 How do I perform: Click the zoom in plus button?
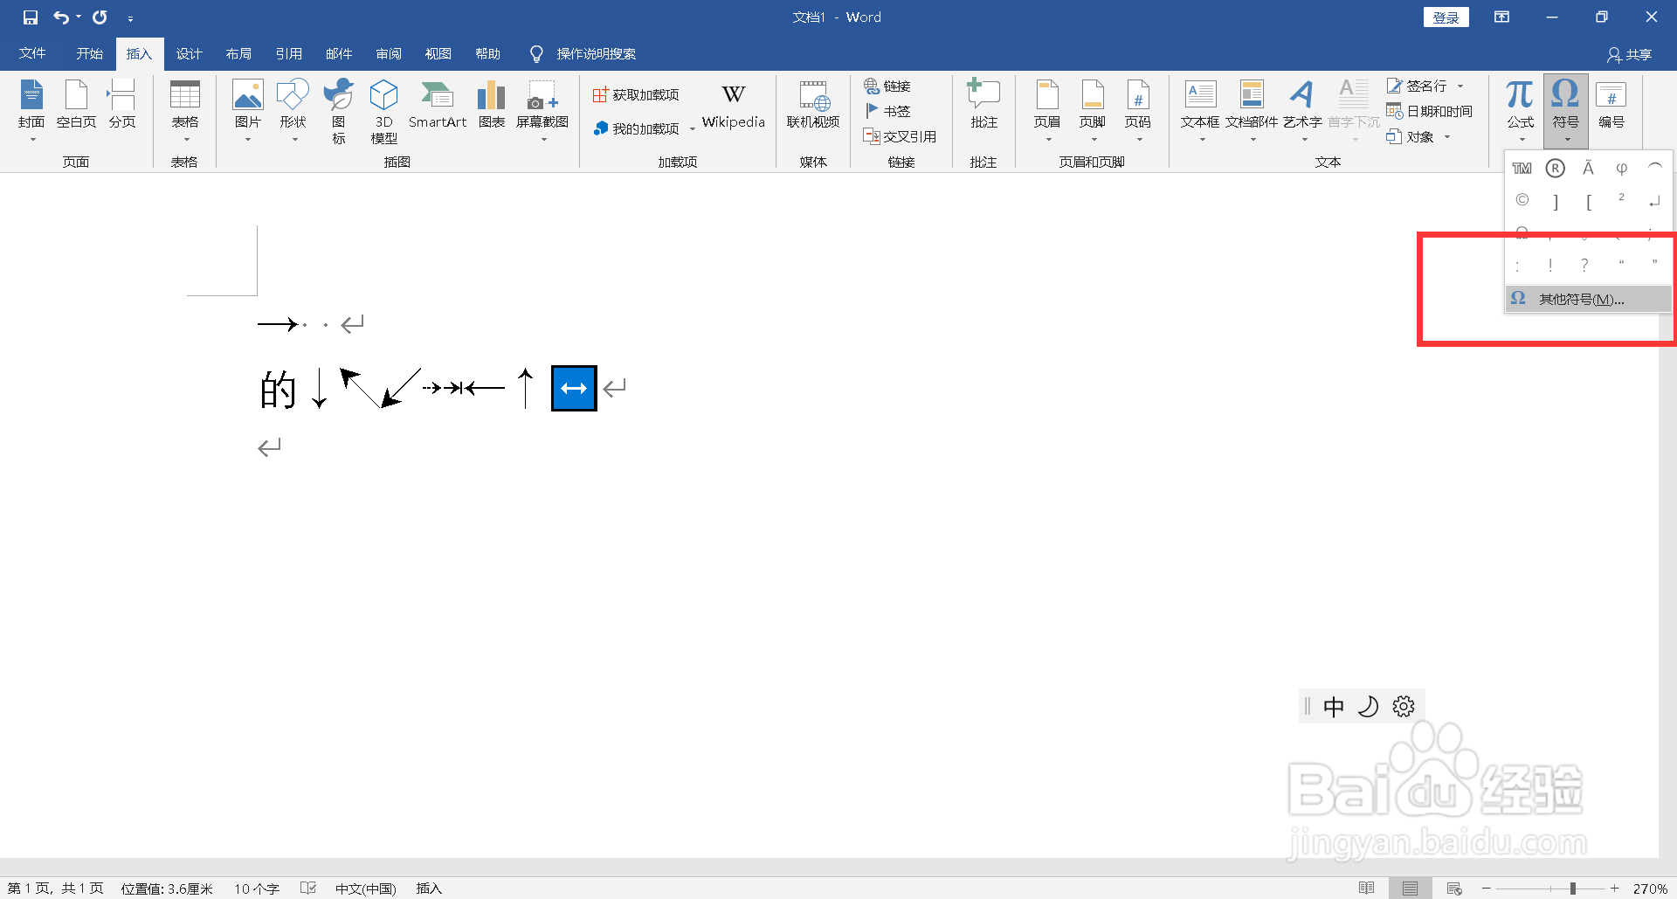[x=1615, y=889]
